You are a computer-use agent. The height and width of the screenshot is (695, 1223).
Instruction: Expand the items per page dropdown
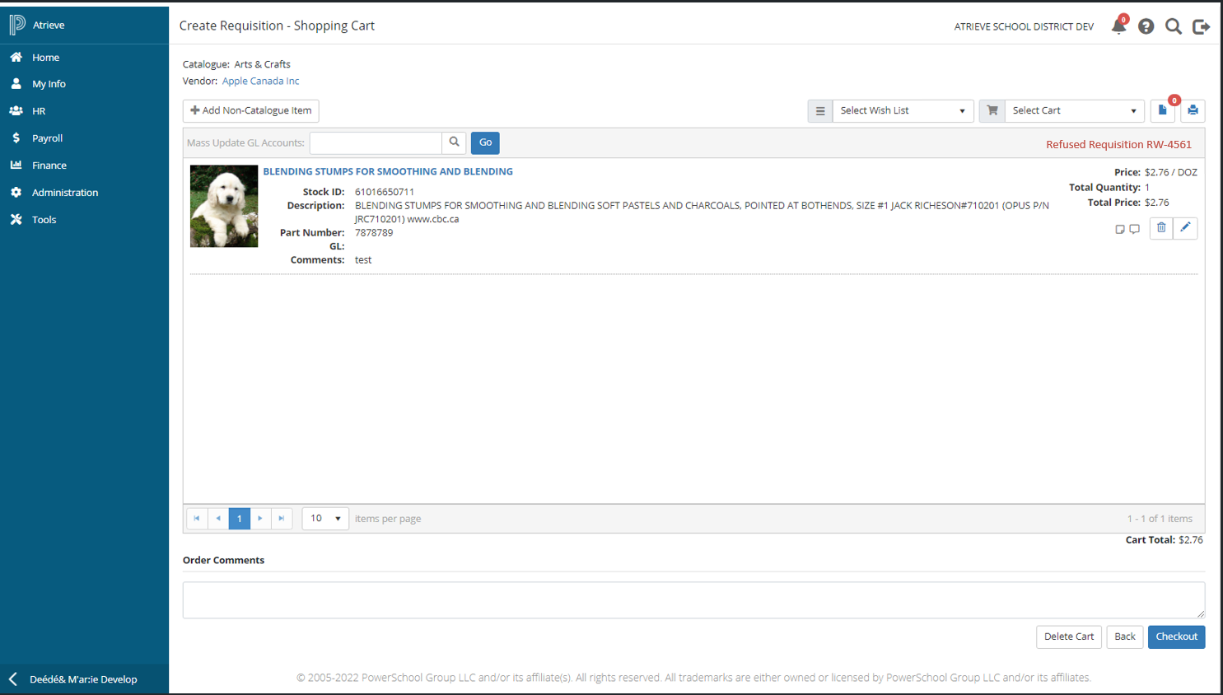click(x=325, y=519)
